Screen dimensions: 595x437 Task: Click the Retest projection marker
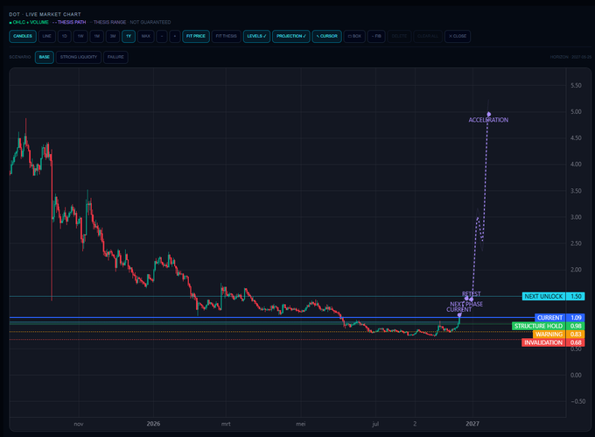click(472, 300)
